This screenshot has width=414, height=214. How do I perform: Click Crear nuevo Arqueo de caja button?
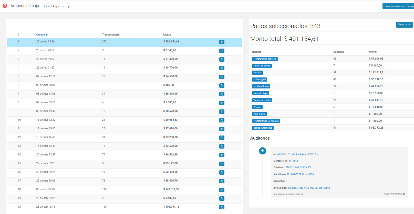pyautogui.click(x=398, y=6)
